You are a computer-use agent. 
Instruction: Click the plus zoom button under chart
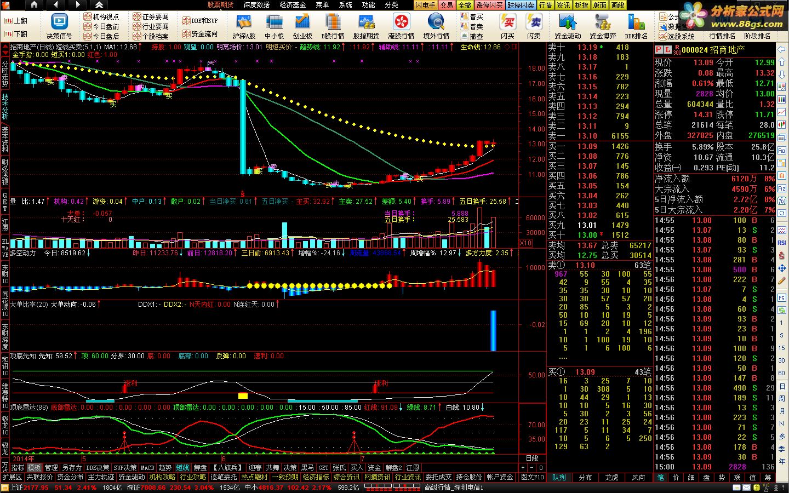[523, 468]
